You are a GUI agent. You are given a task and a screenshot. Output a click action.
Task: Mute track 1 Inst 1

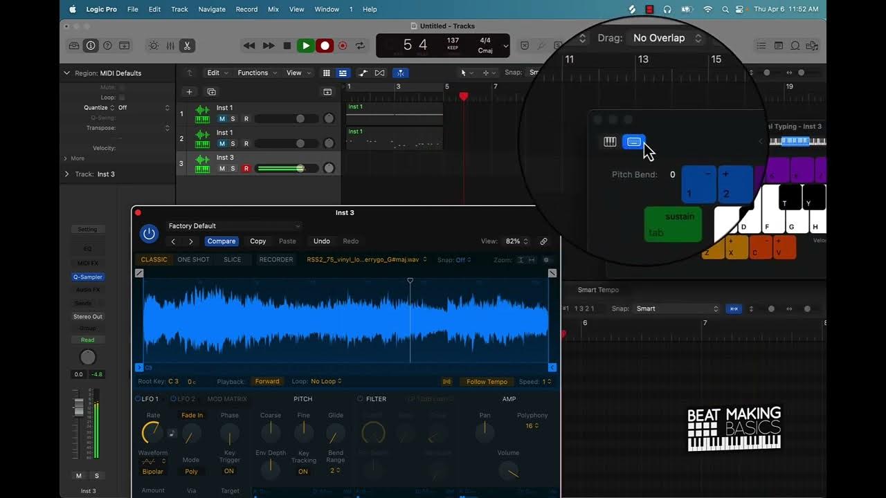pyautogui.click(x=222, y=119)
